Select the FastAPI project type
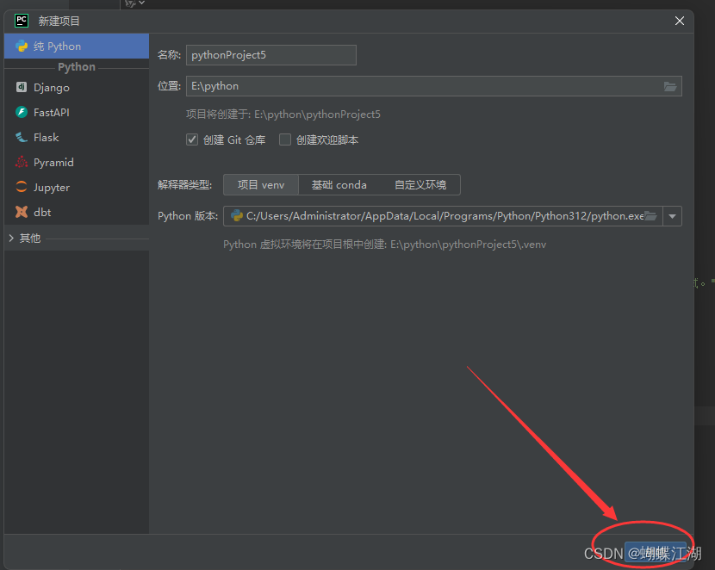 [50, 112]
